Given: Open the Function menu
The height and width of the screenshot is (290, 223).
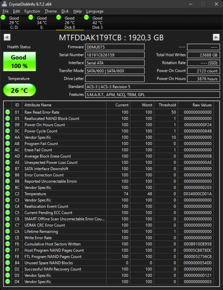Looking at the screenshot, I should pyautogui.click(x=32, y=11).
